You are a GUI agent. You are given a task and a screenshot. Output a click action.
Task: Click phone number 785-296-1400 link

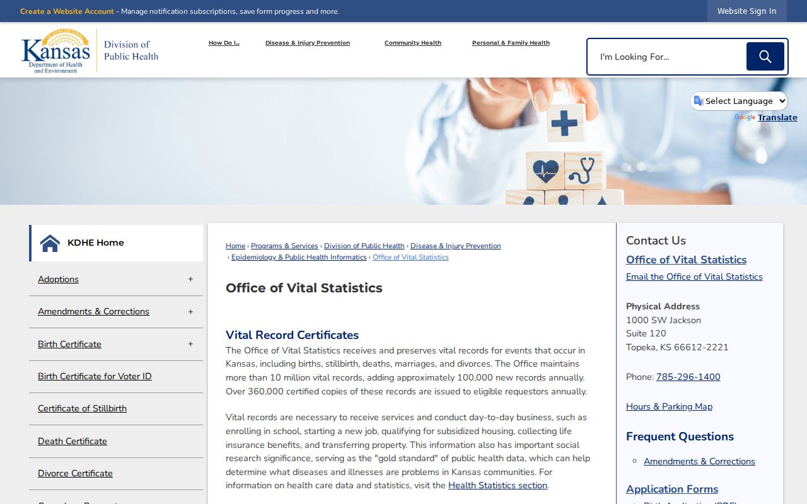pos(688,377)
